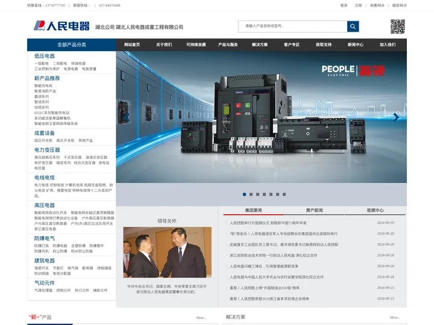The height and width of the screenshot is (325, 434).
Task: Open 获取支持 menu item
Action: tap(324, 45)
